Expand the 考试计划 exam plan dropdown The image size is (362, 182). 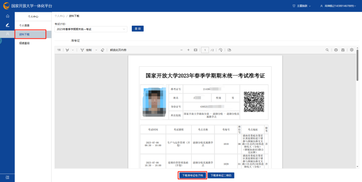[91, 29]
